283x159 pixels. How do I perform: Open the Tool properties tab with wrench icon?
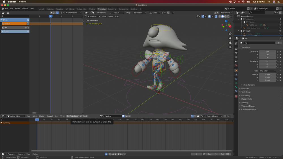pyautogui.click(x=236, y=43)
